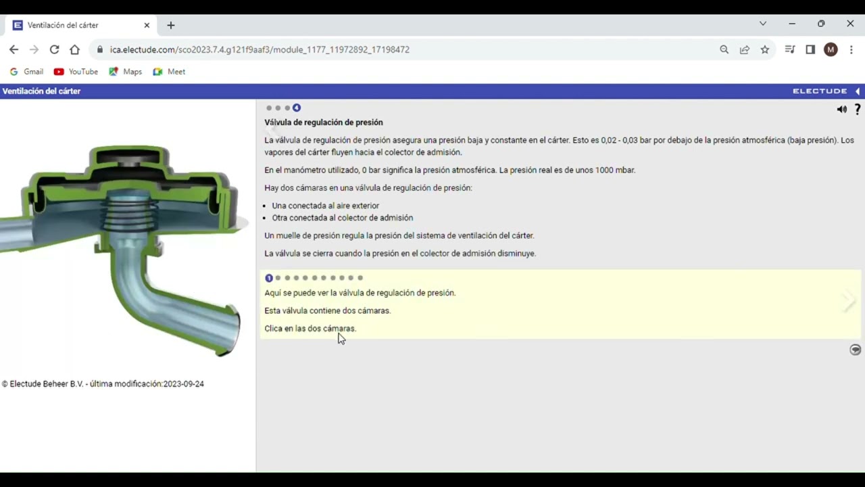Screen dimensions: 865x487
Task: Open the browser side panel
Action: click(810, 49)
